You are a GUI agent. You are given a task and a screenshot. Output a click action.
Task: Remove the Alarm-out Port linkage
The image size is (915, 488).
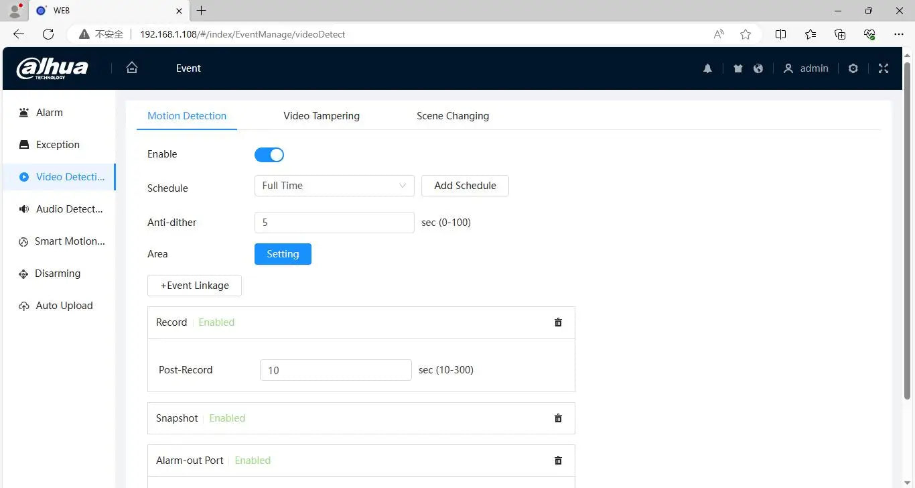[558, 461]
